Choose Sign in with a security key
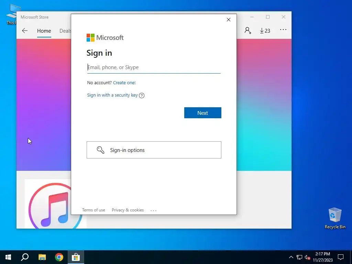Image resolution: width=352 pixels, height=264 pixels. (x=112, y=95)
